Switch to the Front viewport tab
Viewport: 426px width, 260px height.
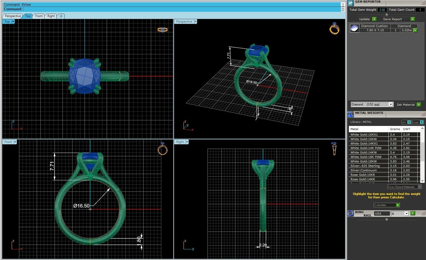coord(39,16)
